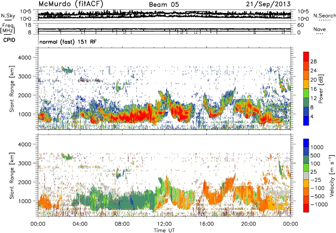Click the 'Freq. [MHz]' axis label
This screenshot has width=336, height=233.
tap(8, 28)
